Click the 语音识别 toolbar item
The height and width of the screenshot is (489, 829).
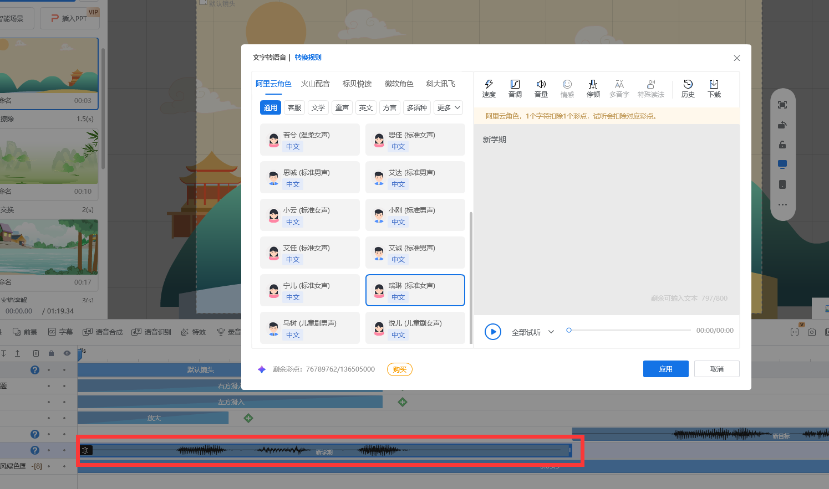pyautogui.click(x=151, y=332)
